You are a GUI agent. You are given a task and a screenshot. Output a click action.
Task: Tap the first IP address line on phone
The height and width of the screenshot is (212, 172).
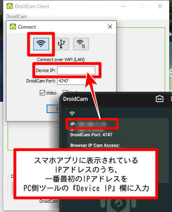tap(88, 124)
